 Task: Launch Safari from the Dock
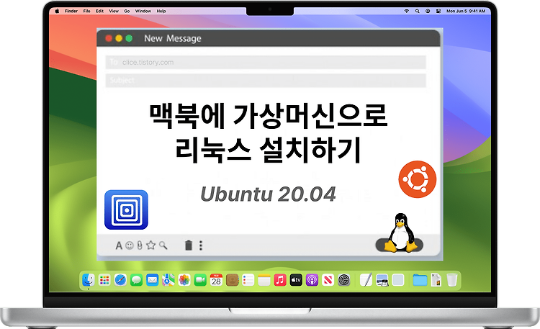pyautogui.click(x=120, y=280)
